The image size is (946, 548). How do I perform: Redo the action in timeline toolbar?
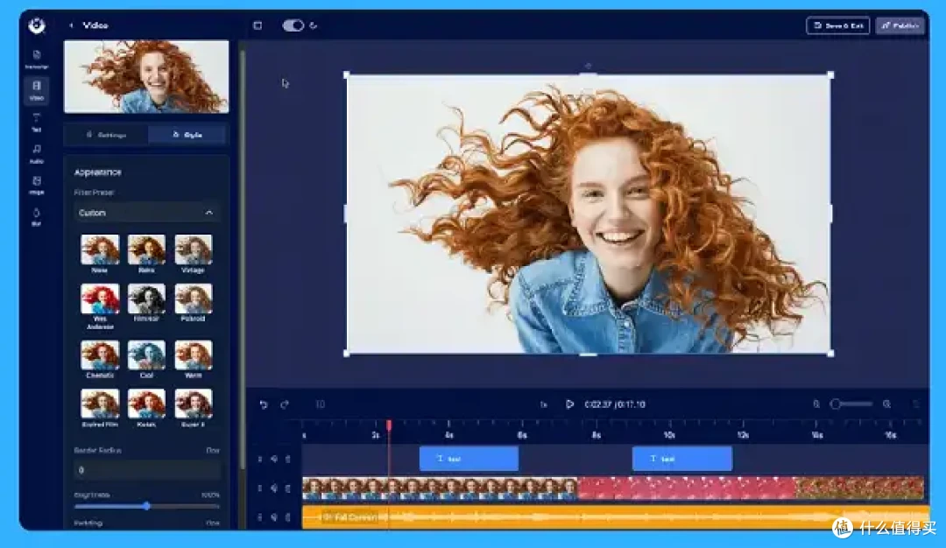[x=285, y=404]
